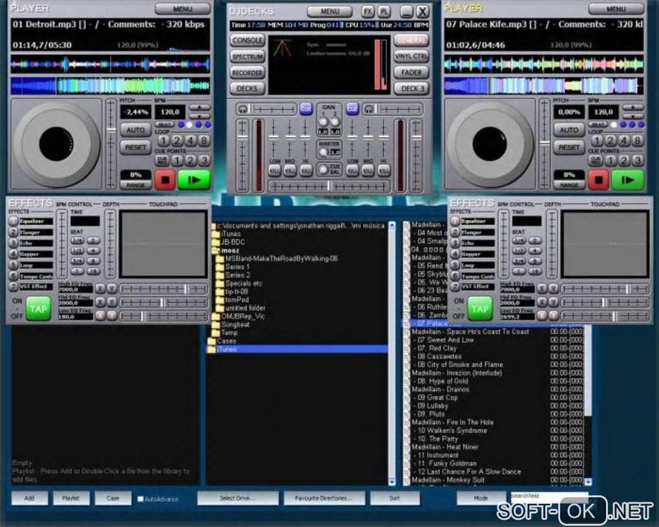Turn the Gain 1 knob

pos(323,122)
